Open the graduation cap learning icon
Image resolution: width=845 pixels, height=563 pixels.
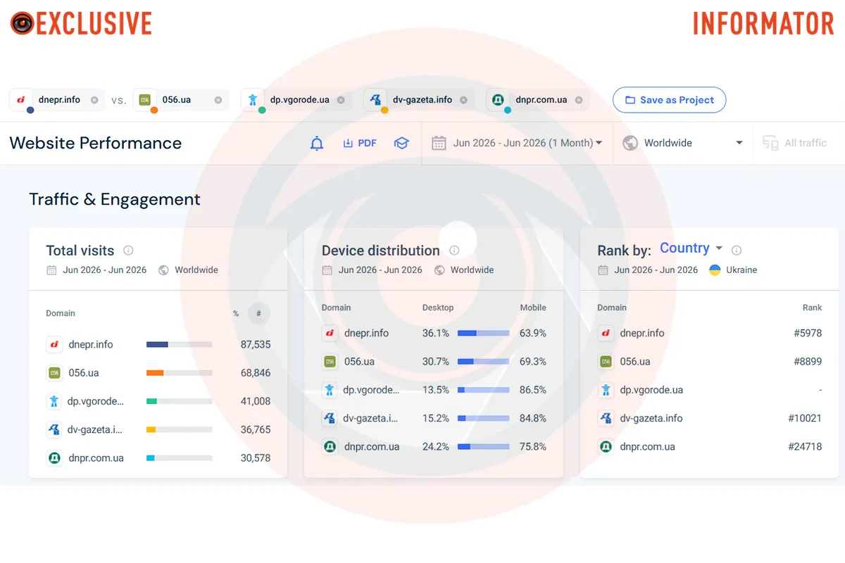pos(401,143)
